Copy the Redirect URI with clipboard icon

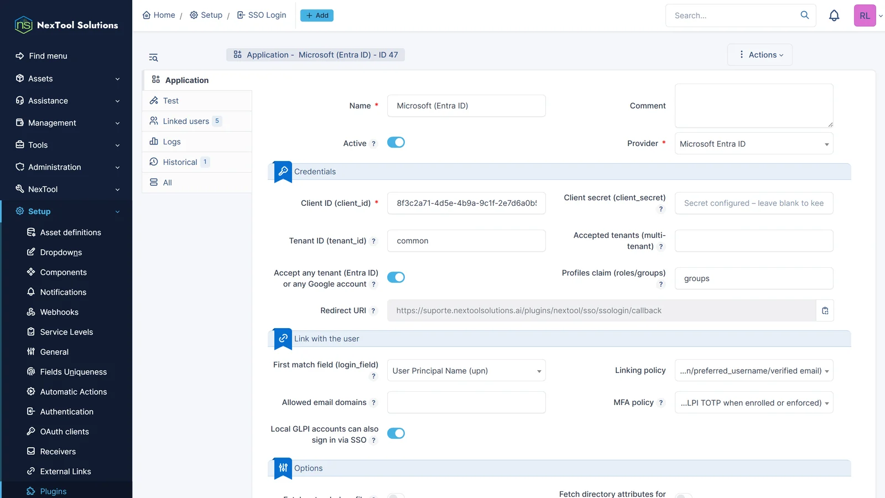coord(825,310)
